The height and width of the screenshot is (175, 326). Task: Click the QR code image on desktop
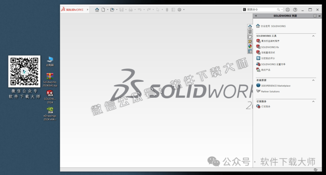[x=24, y=71]
